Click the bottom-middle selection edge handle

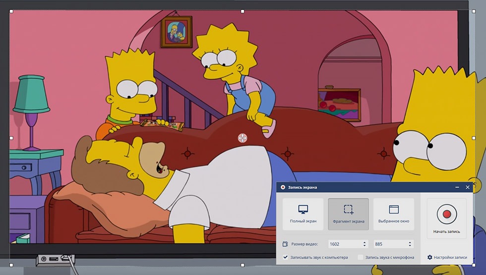[x=243, y=265]
